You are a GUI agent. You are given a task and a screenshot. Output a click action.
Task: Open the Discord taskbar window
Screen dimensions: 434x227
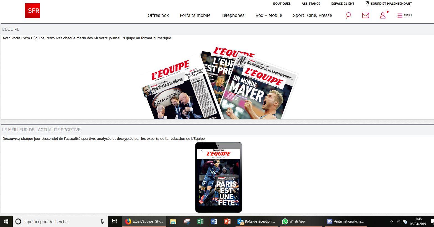(x=345, y=221)
